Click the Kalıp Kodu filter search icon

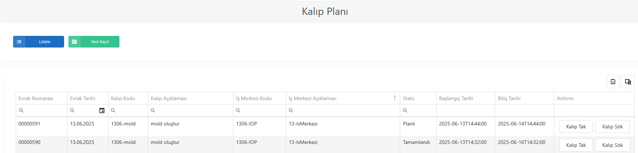coord(113,111)
